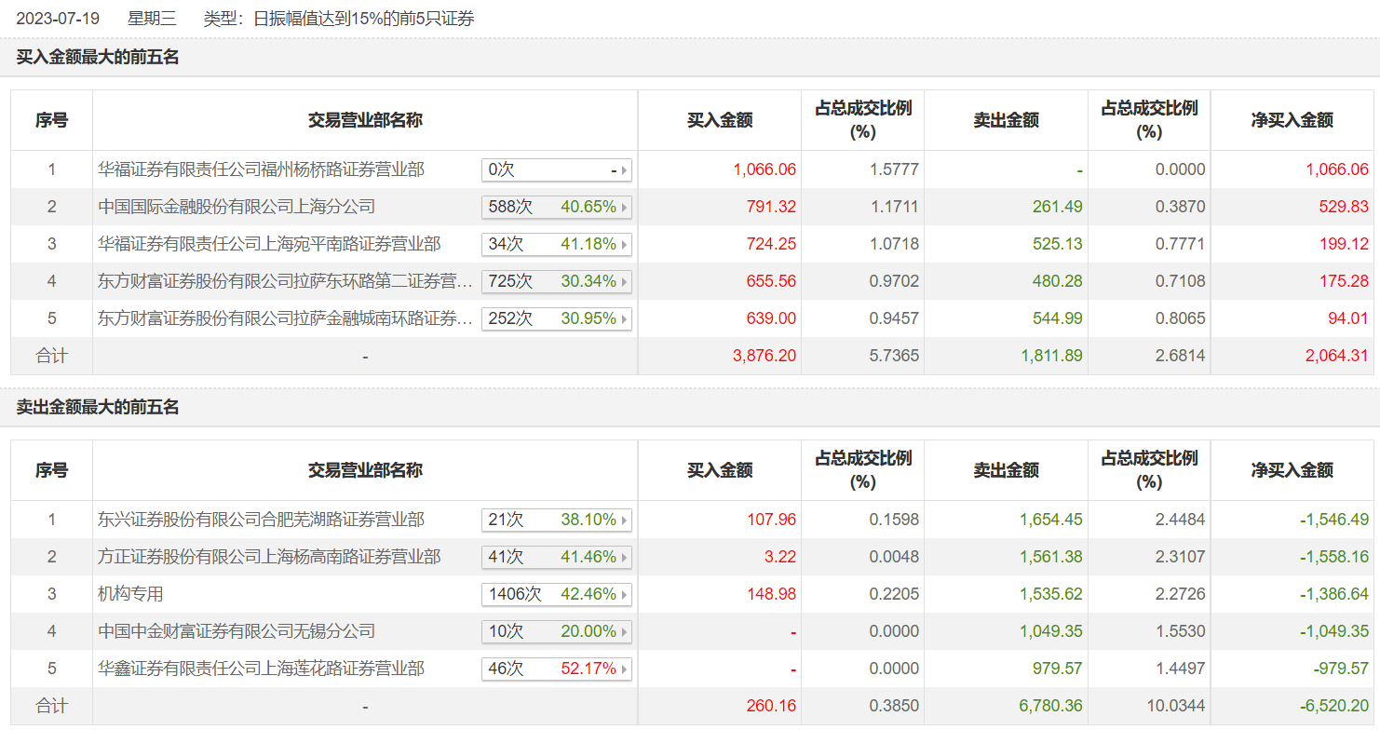Click the arrow icon beside 41次 41.46%
Screen dimensions: 1380x730
pyautogui.click(x=624, y=557)
